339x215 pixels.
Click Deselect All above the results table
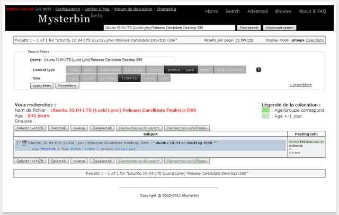(102, 128)
